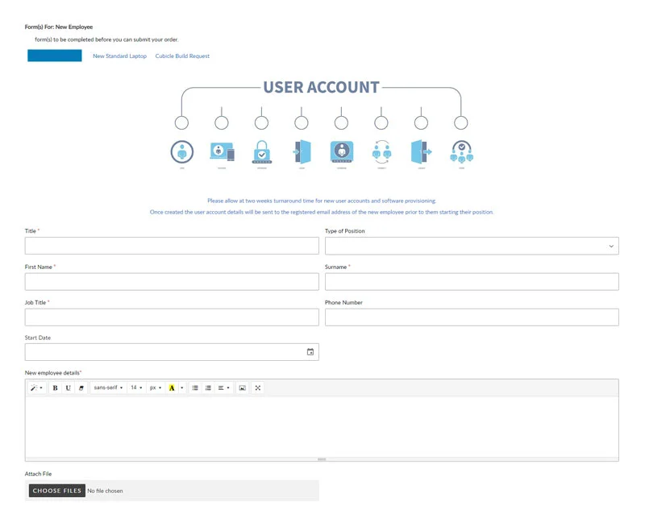Toggle bold formatting in editor
645x518 pixels.
55,387
